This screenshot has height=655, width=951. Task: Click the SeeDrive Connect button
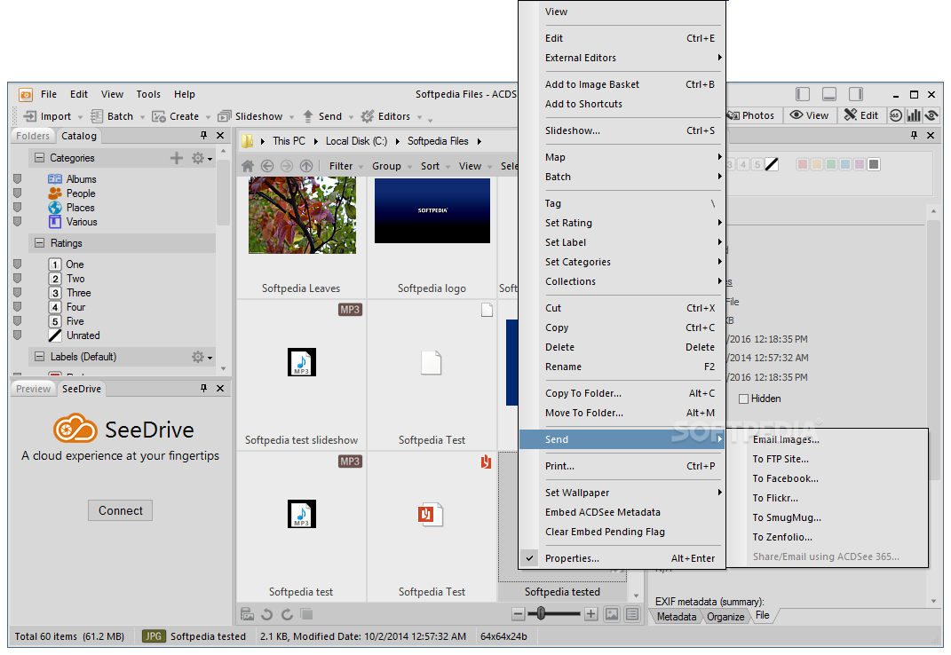[x=120, y=510]
